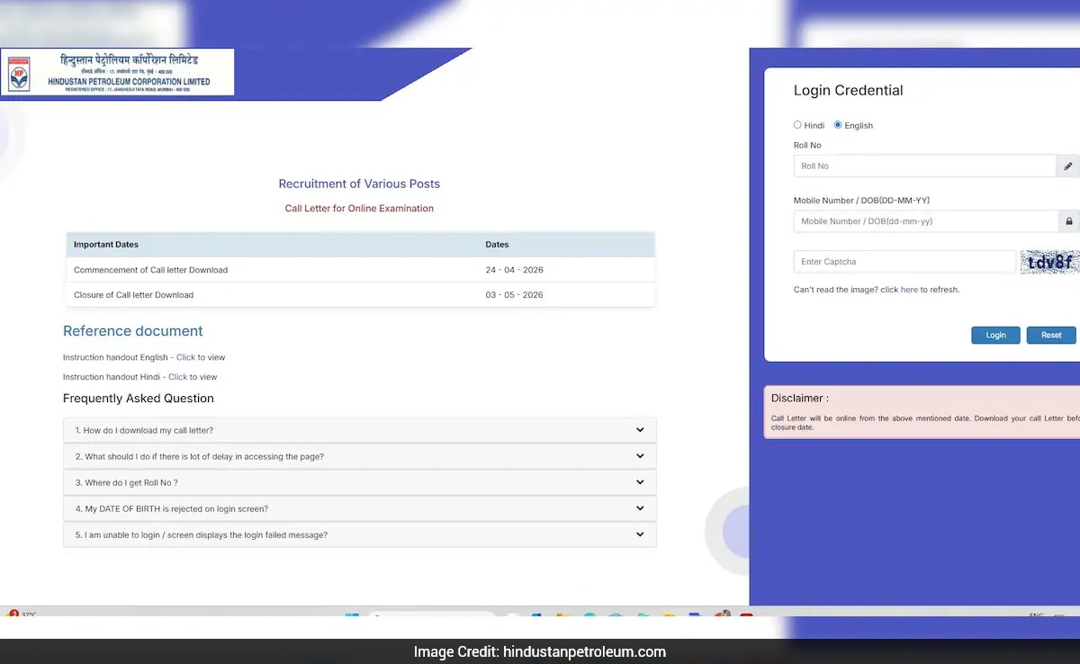The height and width of the screenshot is (664, 1080).
Task: Focus the Mobile Number / DOB input field
Action: pyautogui.click(x=924, y=221)
